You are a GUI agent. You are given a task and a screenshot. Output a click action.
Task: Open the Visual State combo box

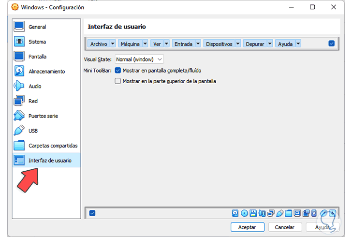(x=139, y=59)
